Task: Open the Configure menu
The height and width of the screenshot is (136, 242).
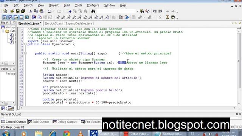Action: coord(93,5)
